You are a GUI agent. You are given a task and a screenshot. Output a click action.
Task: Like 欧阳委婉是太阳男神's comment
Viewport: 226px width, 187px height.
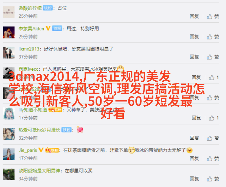213,179
